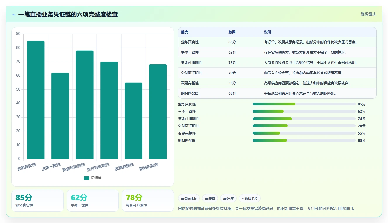Screen dimensions: 388x223
Task: Click the 主体一致性 bar in the chart
Action: (60, 116)
